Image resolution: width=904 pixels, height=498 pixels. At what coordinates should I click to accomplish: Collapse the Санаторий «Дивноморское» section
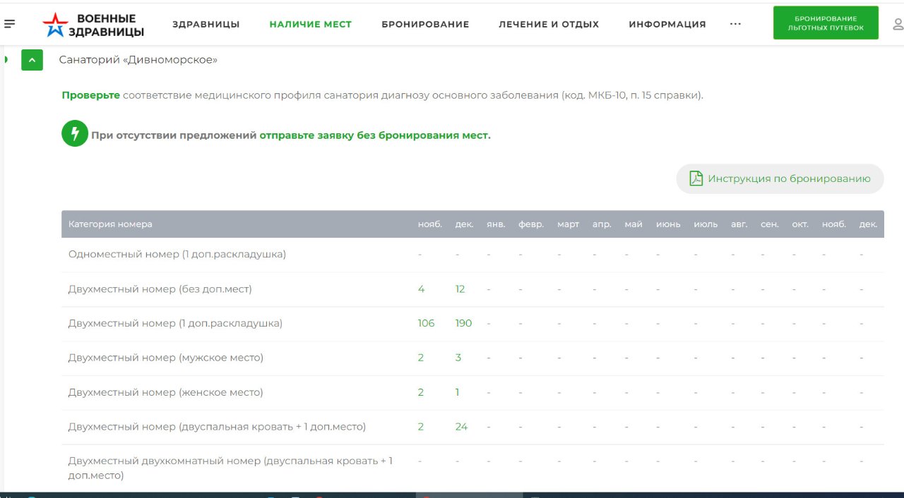pos(32,60)
